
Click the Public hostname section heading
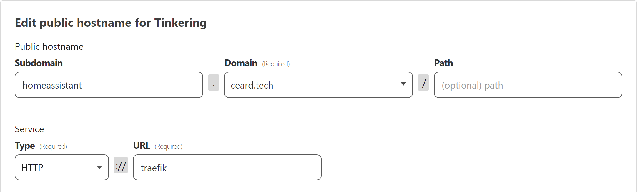pyautogui.click(x=49, y=46)
